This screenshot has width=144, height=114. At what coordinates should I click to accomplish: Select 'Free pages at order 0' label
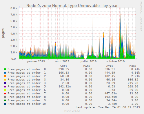pyautogui.click(x=27, y=69)
